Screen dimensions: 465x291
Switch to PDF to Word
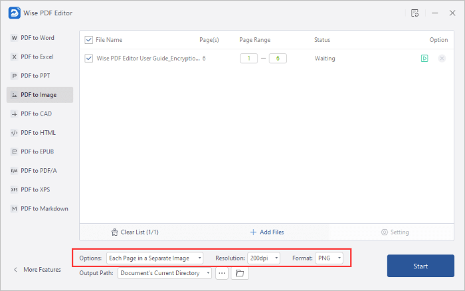pyautogui.click(x=40, y=38)
